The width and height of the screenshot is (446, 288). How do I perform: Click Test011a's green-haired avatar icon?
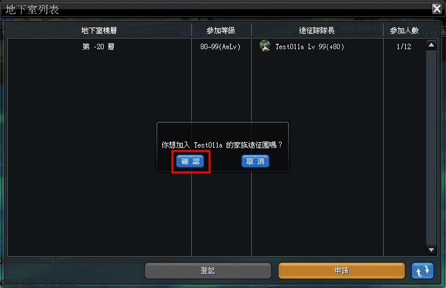point(265,46)
